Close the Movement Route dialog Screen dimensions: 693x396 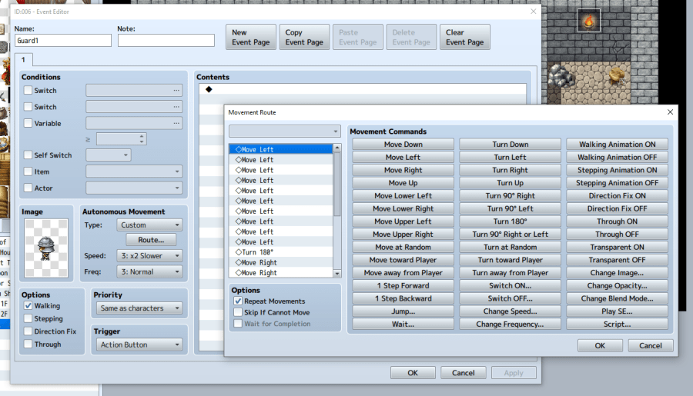[x=670, y=112]
